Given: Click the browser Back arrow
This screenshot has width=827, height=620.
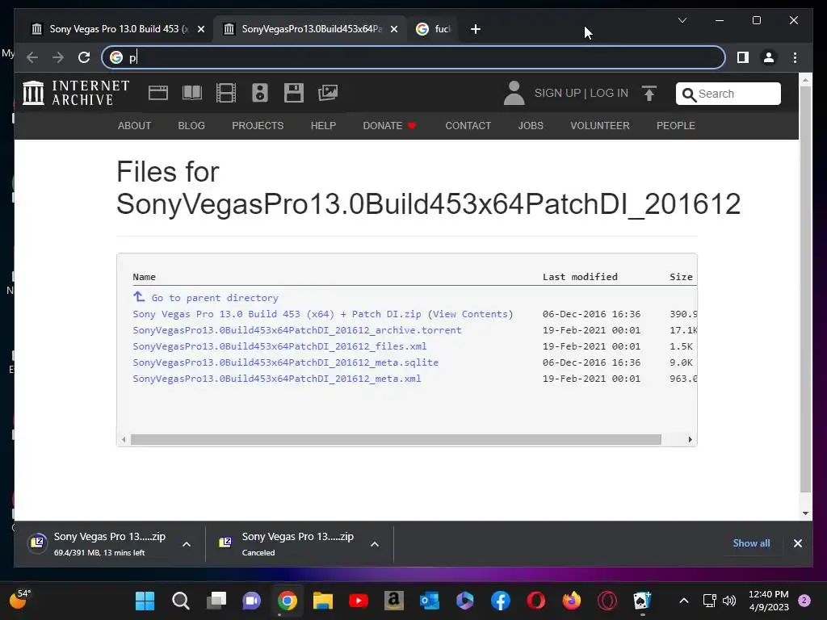Looking at the screenshot, I should click(32, 57).
